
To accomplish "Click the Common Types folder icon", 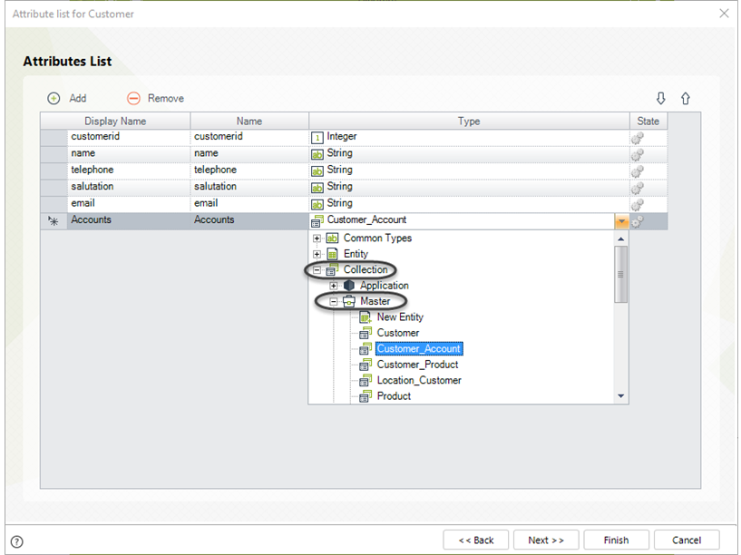I will 332,239.
